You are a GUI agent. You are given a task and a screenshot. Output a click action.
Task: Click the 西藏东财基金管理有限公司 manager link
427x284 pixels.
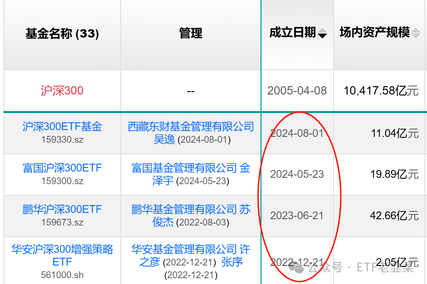[190, 127]
